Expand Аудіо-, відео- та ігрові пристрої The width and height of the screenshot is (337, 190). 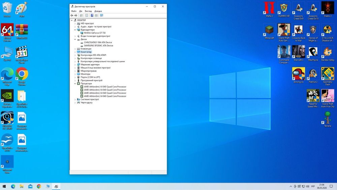tap(75, 27)
